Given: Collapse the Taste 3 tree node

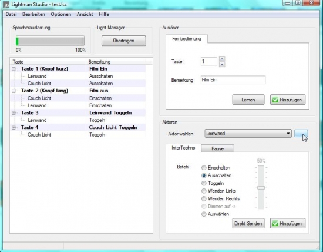Looking at the screenshot, I should pyautogui.click(x=14, y=113).
